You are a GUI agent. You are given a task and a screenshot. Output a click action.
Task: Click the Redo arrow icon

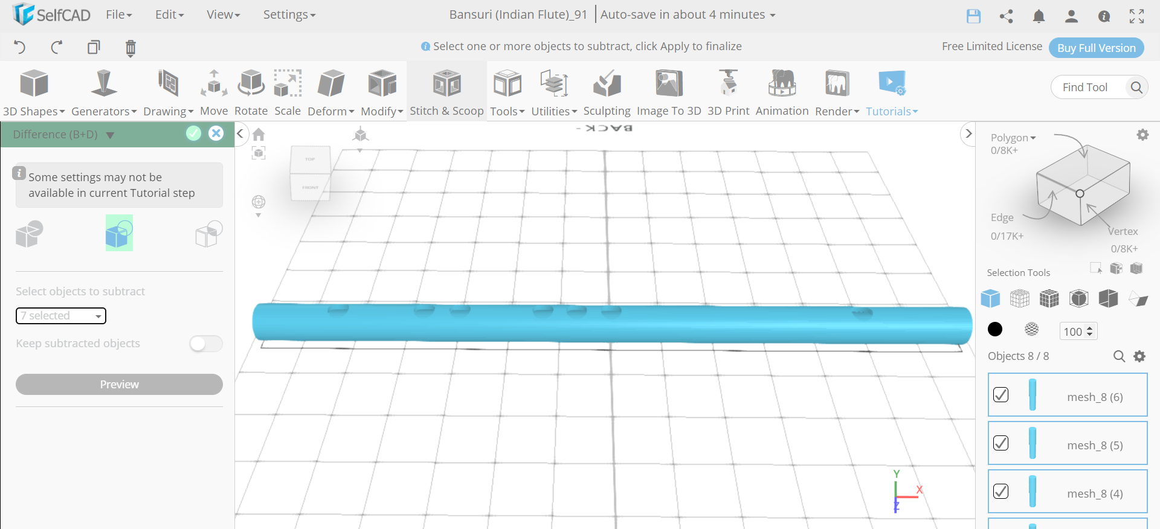(x=57, y=47)
